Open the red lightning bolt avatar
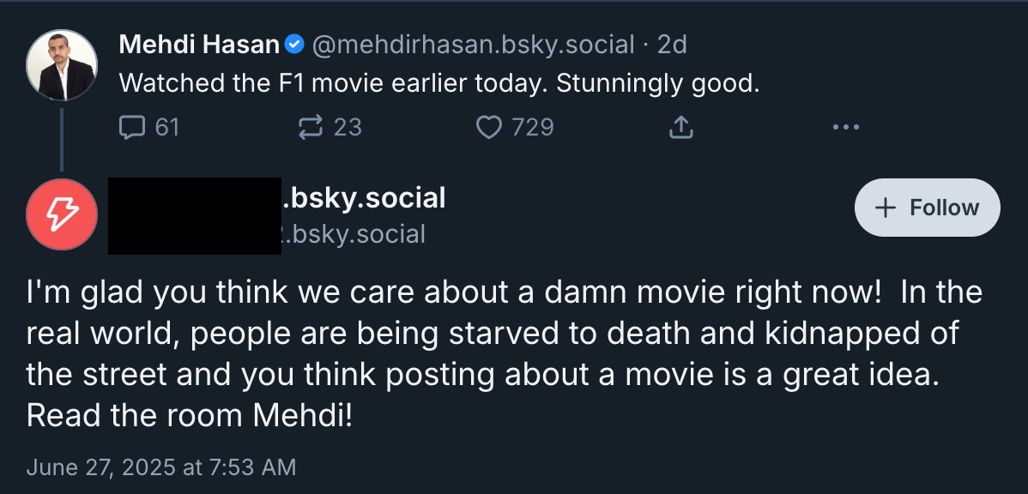Image resolution: width=1028 pixels, height=494 pixels. [61, 215]
